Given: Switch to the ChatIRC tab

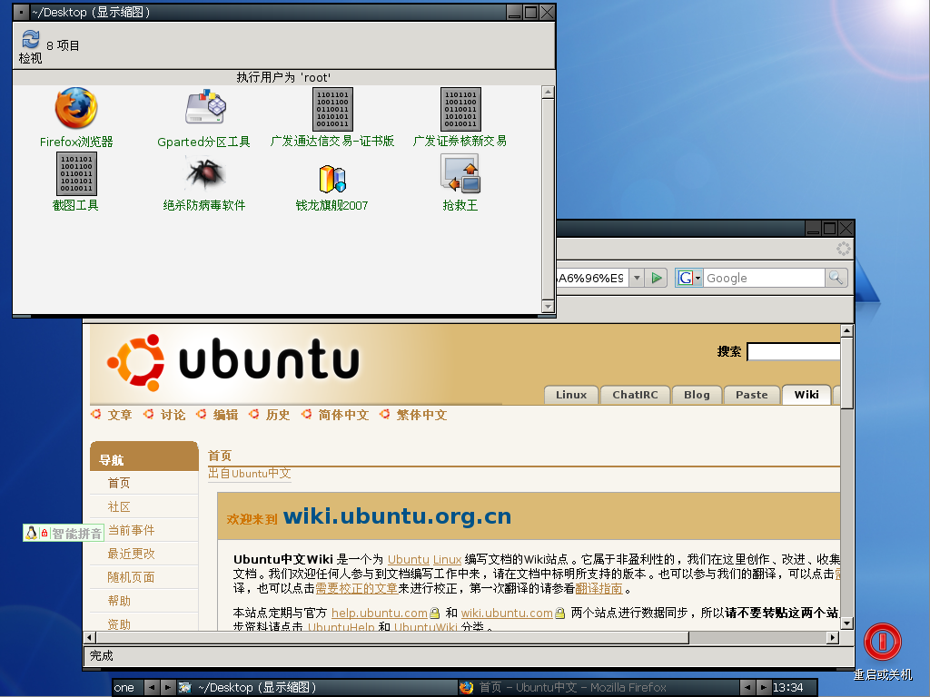Looking at the screenshot, I should (635, 395).
